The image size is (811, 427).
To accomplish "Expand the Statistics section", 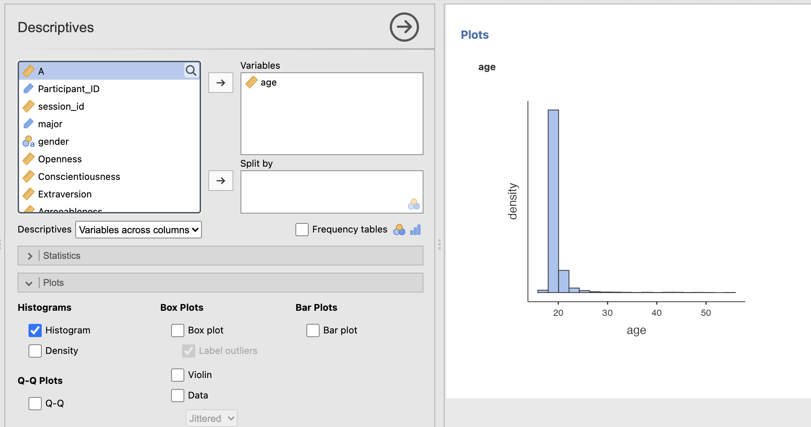I will pos(220,256).
